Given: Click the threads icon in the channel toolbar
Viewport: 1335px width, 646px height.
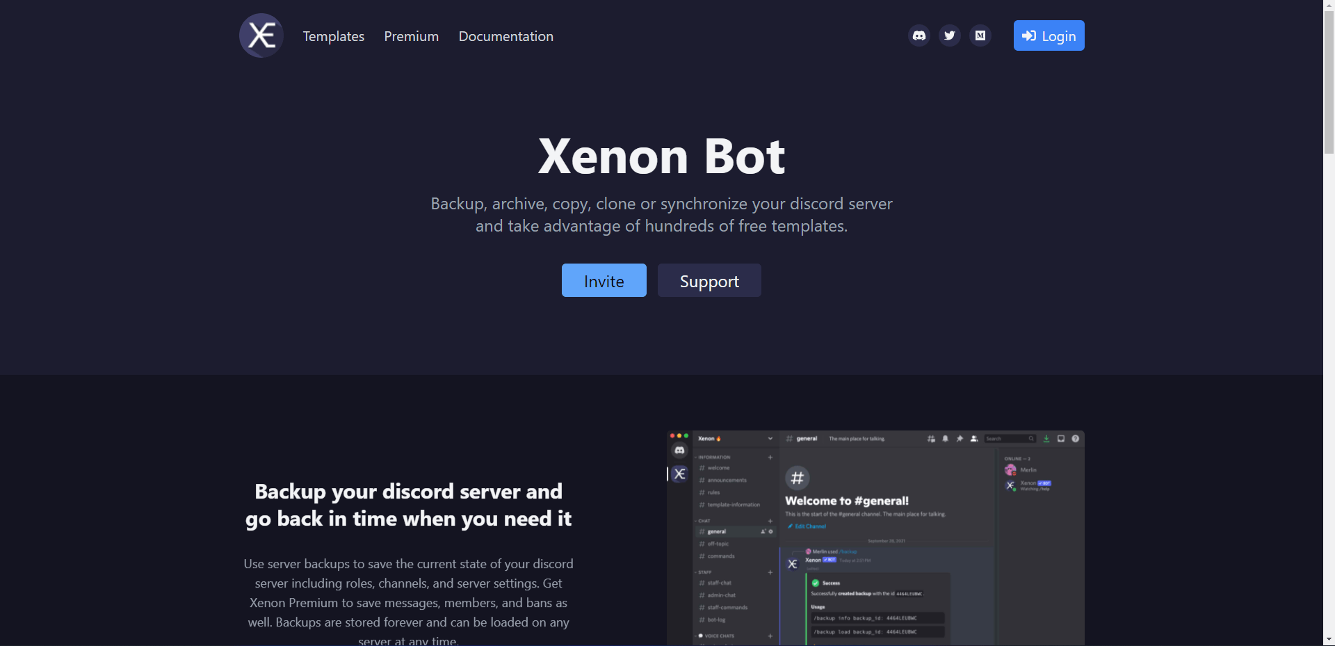Looking at the screenshot, I should tap(932, 439).
